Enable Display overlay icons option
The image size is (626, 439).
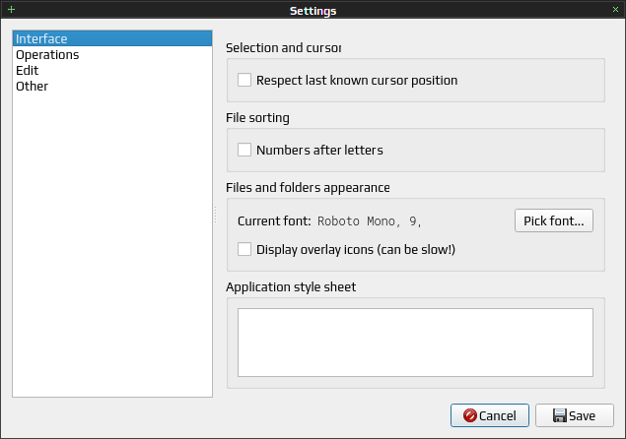244,249
